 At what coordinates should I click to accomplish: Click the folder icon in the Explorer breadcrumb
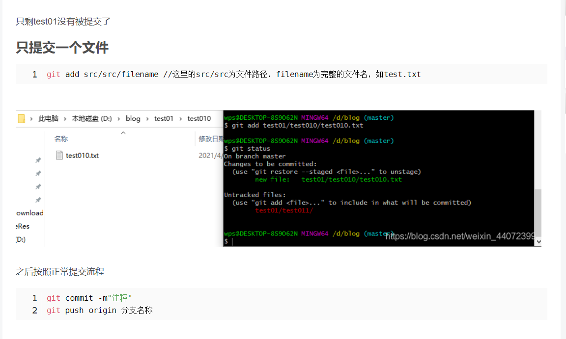[x=21, y=119]
